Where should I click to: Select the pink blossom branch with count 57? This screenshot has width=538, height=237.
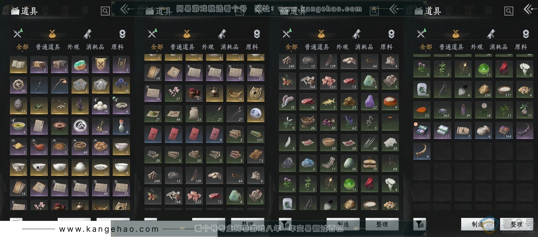point(173,93)
